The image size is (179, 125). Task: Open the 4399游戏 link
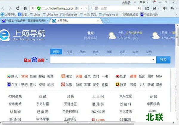(15, 96)
